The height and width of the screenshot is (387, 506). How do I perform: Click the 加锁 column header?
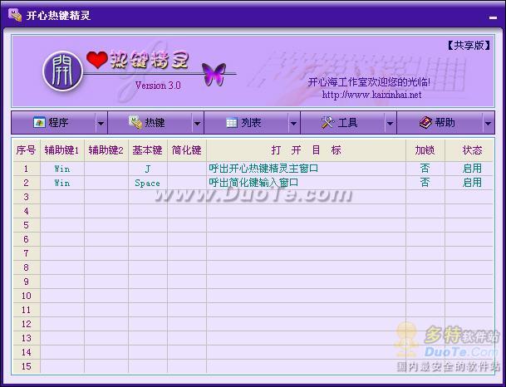(425, 150)
